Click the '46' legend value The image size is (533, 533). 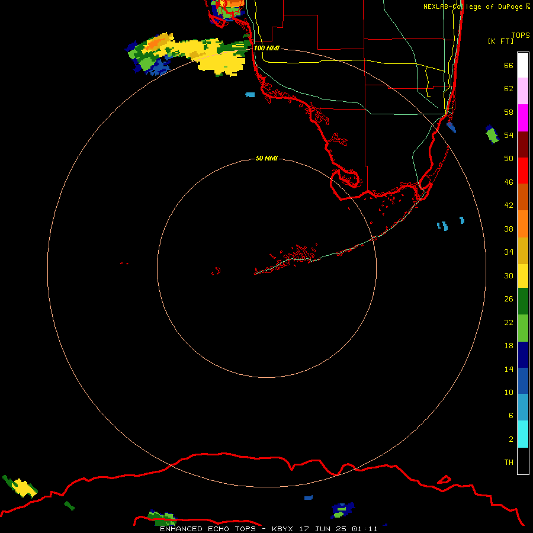pos(509,182)
